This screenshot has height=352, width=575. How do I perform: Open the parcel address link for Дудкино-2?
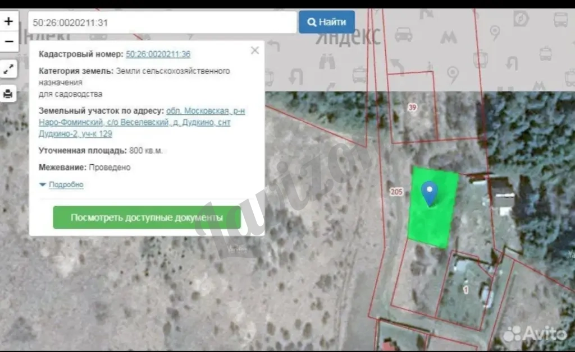[x=142, y=122]
